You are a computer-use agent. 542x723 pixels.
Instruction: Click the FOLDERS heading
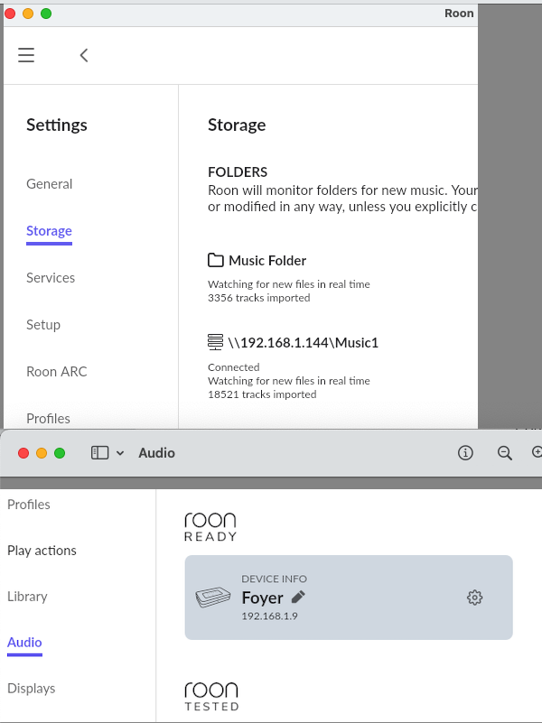coord(238,172)
